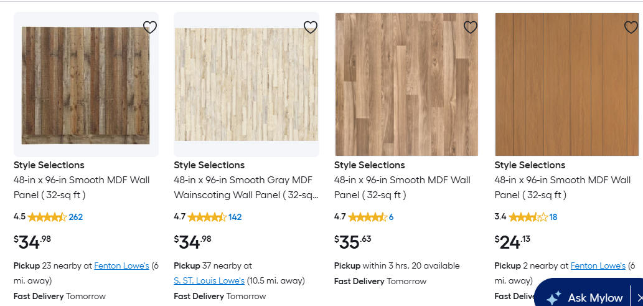Save the dark rustic wood panel to favorites

[150, 27]
